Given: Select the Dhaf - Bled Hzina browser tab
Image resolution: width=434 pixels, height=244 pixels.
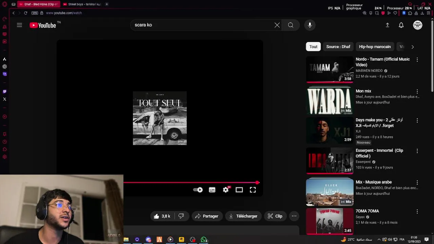Looking at the screenshot, I should [38, 4].
